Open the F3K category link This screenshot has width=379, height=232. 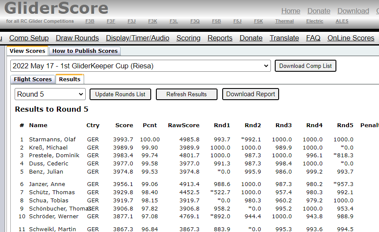(152, 21)
